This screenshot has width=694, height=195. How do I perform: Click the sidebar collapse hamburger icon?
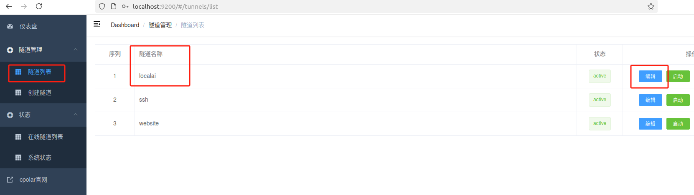(x=97, y=25)
